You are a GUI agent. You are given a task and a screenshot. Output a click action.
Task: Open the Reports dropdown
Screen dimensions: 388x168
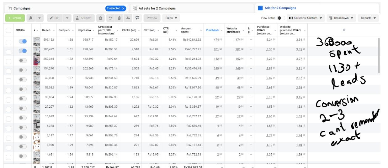368,18
